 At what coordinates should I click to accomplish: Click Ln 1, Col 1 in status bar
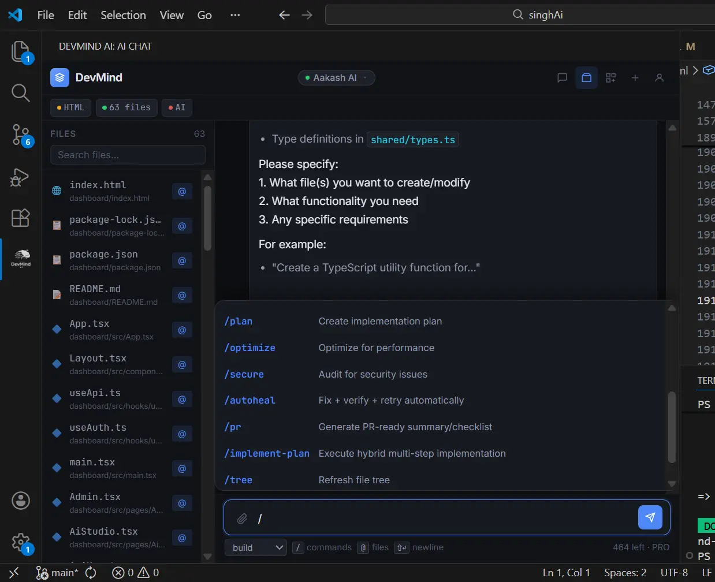click(567, 573)
